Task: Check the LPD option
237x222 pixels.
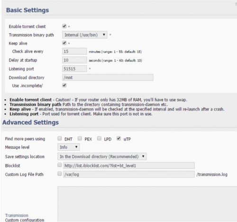Action: tap(99, 139)
